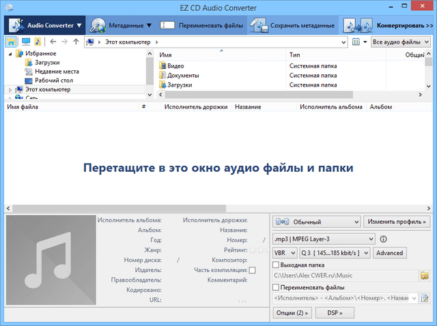Open the Audio Converter mode menu
The height and width of the screenshot is (326, 437).
(x=45, y=26)
